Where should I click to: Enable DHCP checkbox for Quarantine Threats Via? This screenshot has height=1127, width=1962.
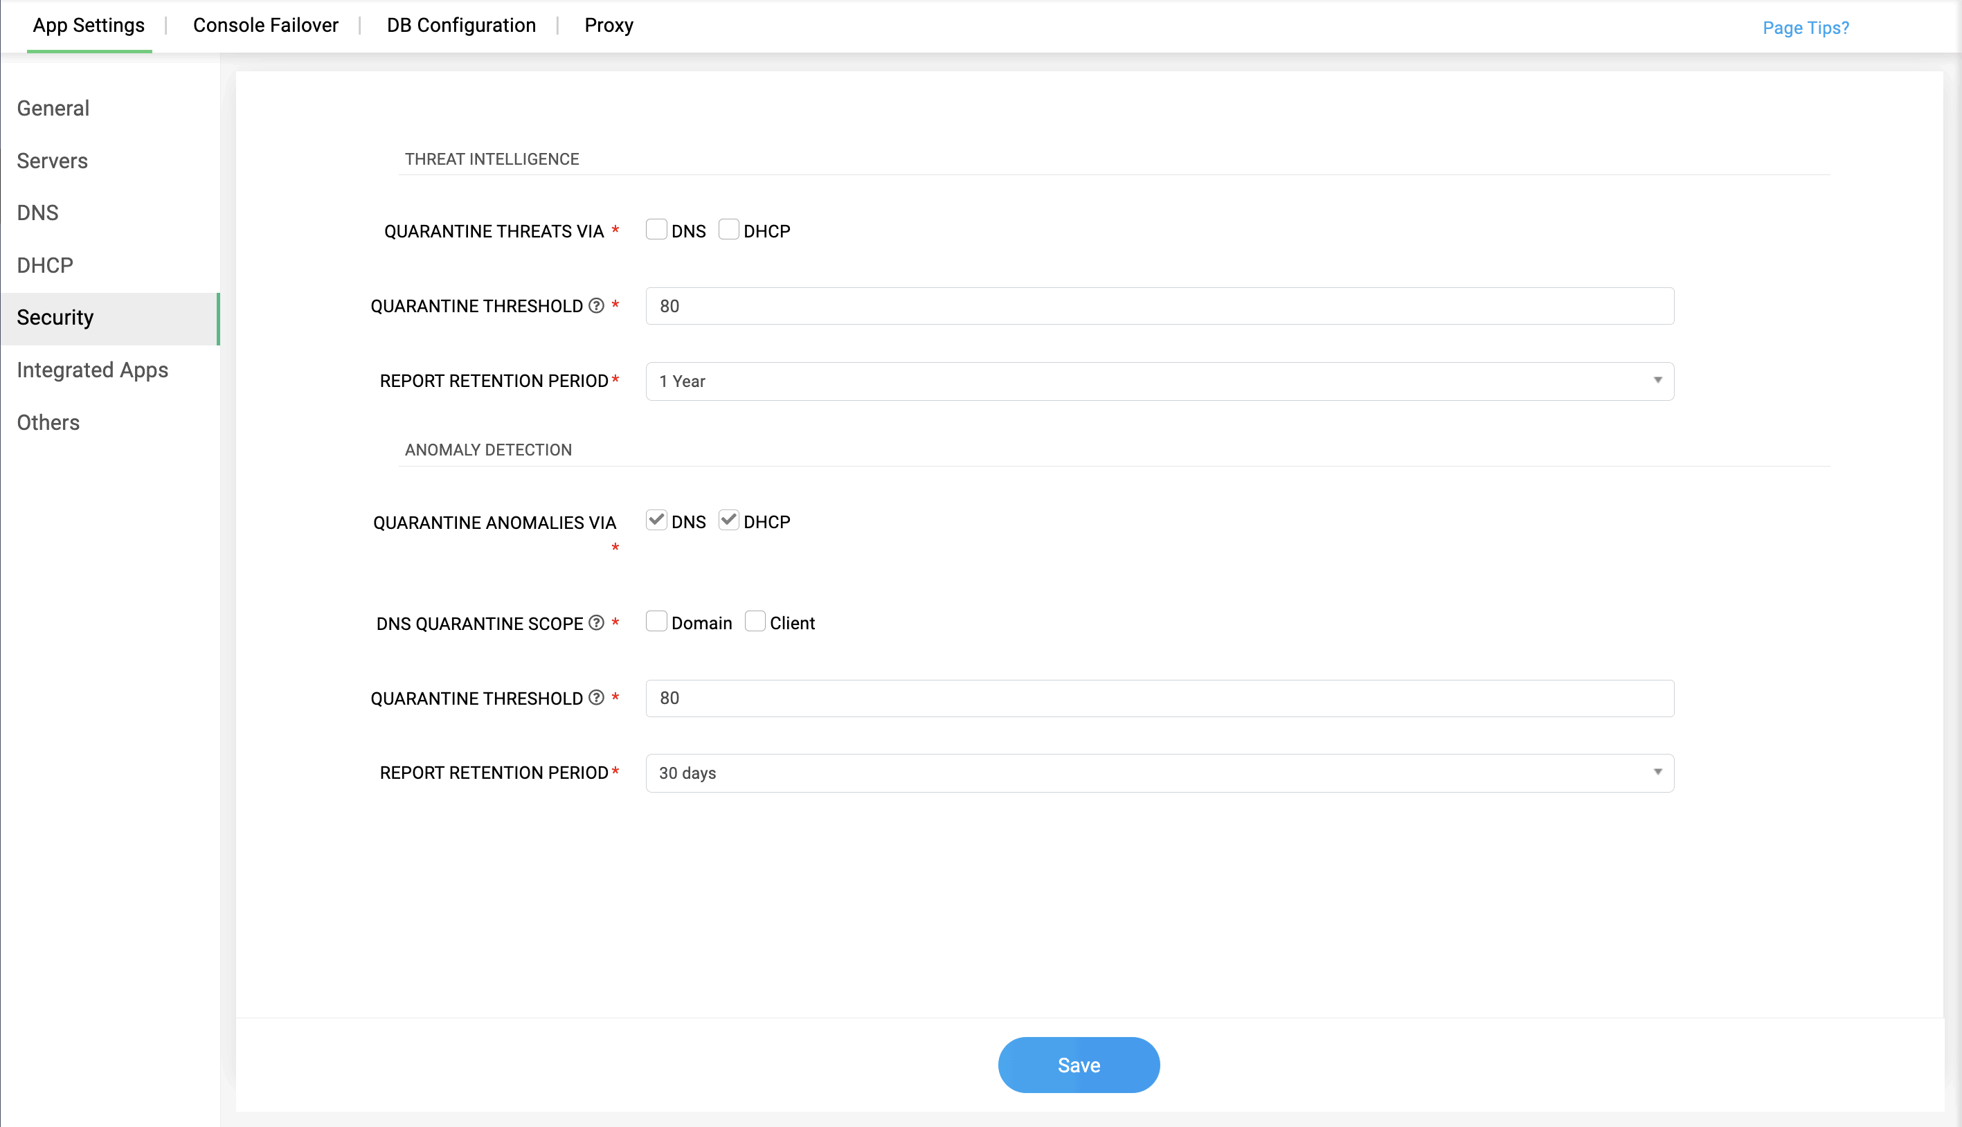[728, 230]
